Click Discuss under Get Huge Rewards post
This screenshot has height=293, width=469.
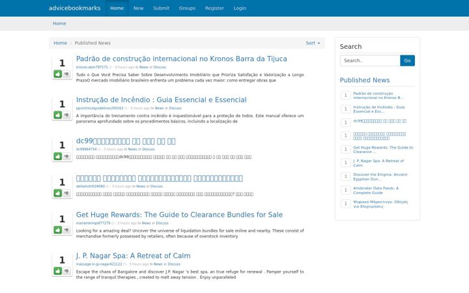[x=162, y=223]
